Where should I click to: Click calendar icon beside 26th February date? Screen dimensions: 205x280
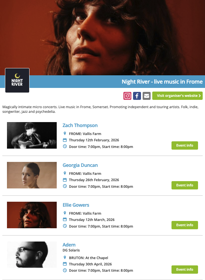pos(65,179)
